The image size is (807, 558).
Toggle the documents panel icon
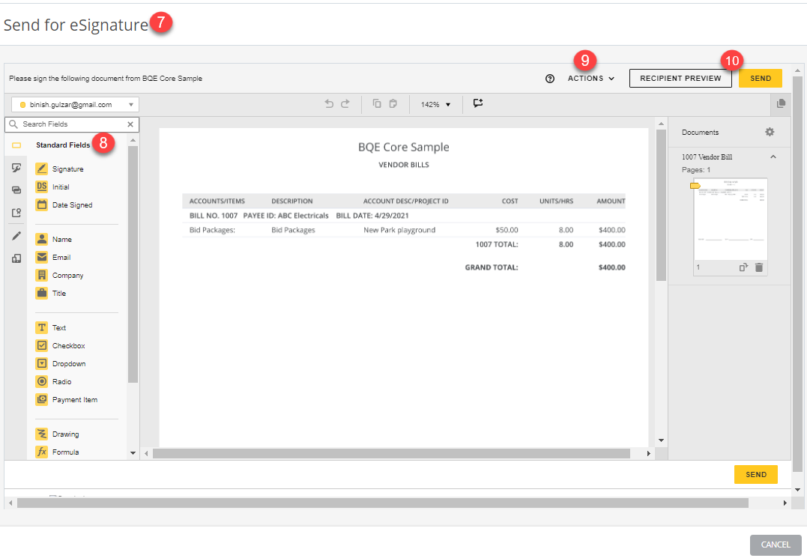tap(781, 104)
